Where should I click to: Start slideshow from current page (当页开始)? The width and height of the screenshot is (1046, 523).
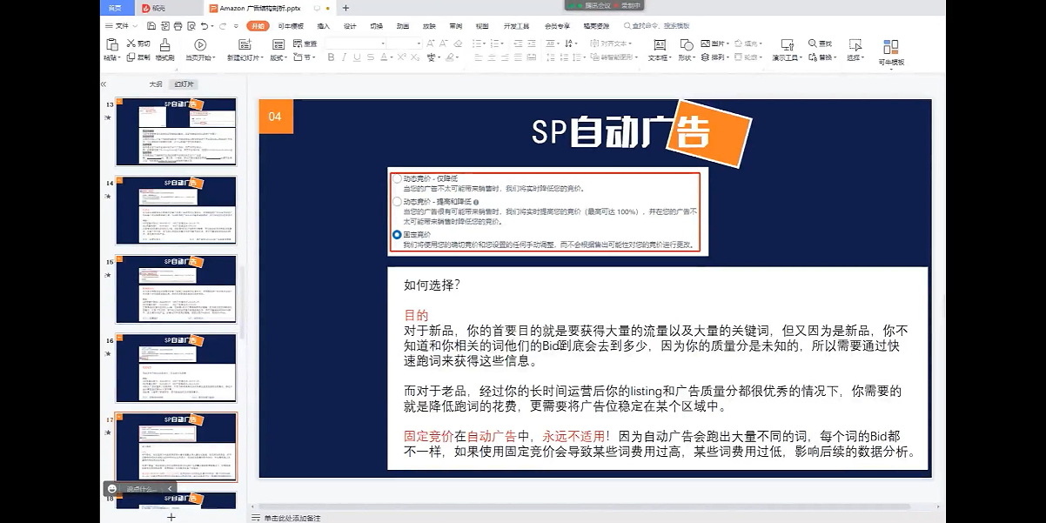pos(200,49)
